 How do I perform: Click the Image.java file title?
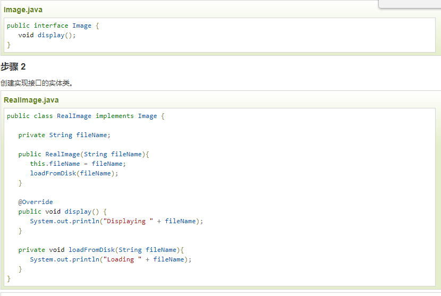point(23,10)
